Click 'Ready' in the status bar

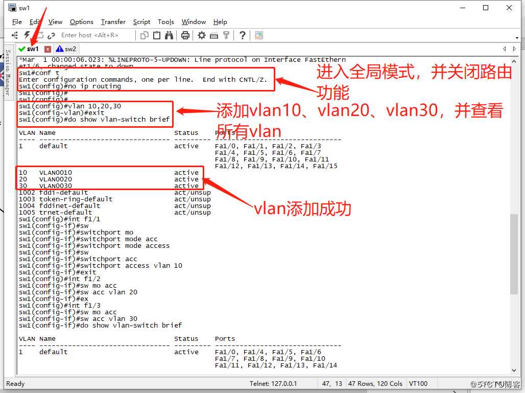15,384
